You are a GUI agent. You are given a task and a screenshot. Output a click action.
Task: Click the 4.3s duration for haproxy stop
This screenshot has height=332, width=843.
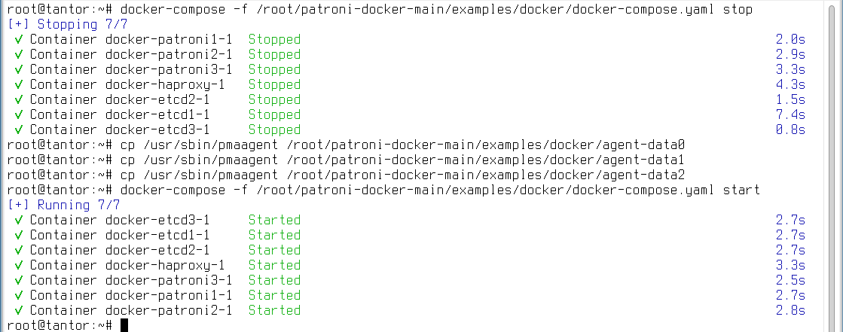[790, 84]
